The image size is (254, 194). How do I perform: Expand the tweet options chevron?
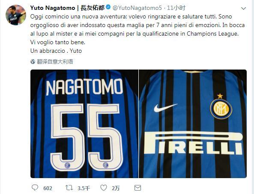(243, 9)
